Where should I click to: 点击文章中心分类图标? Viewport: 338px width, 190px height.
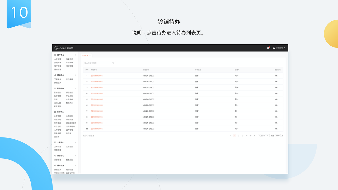pyautogui.click(x=55, y=142)
